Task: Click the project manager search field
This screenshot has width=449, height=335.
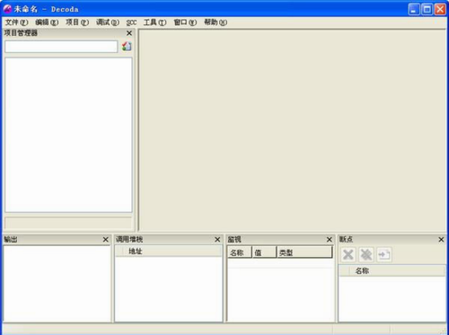Action: (x=61, y=47)
